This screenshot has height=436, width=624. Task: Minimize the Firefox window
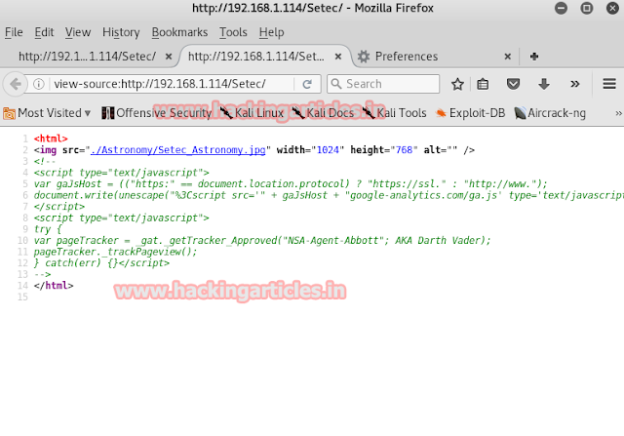[x=562, y=8]
